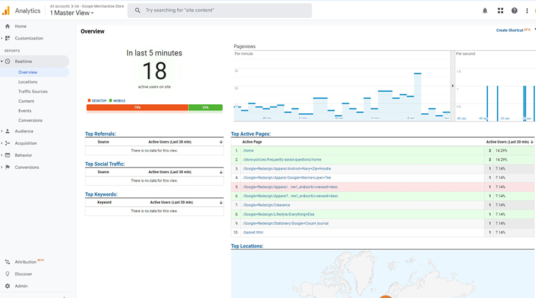
Task: Expand the Behavior section
Action: click(x=2, y=155)
